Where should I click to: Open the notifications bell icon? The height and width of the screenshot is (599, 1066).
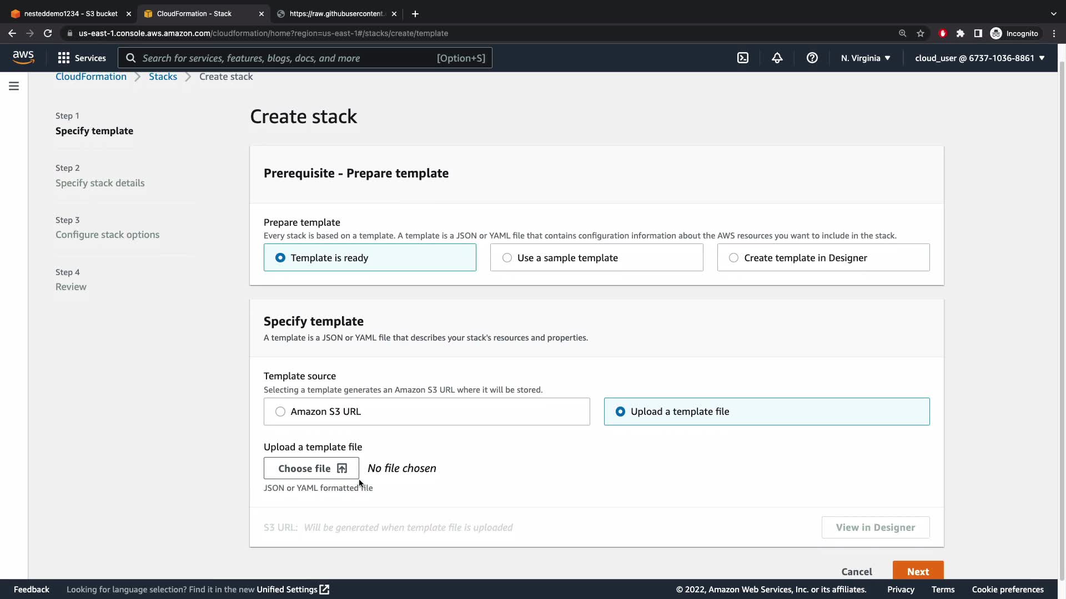[777, 58]
